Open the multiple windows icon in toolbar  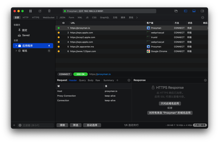[x=176, y=11]
